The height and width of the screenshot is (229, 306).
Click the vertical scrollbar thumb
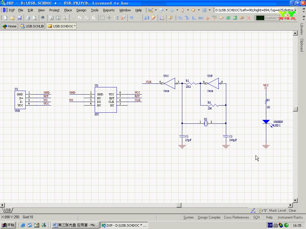pyautogui.click(x=295, y=109)
